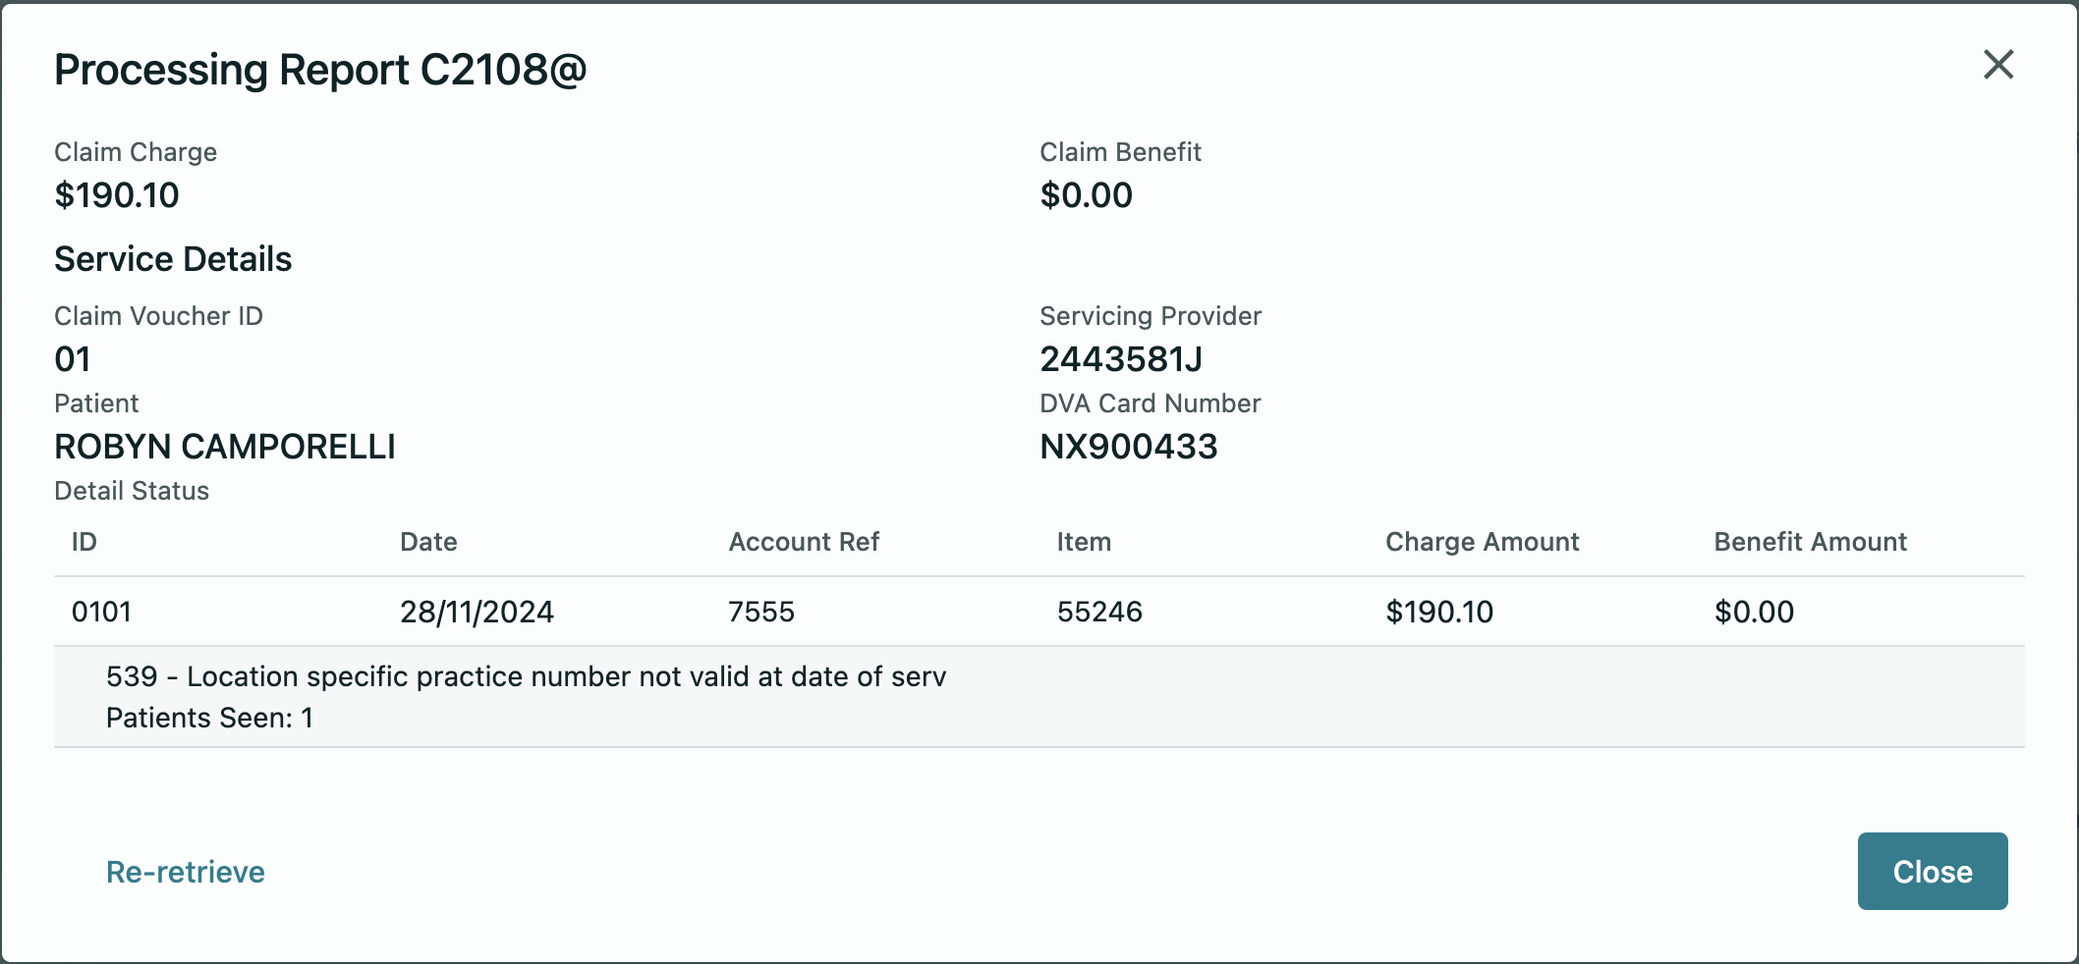The width and height of the screenshot is (2079, 964).
Task: Click the Date column header
Action: coord(428,542)
